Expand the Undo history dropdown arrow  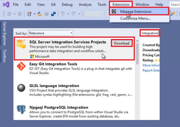(x=68, y=14)
